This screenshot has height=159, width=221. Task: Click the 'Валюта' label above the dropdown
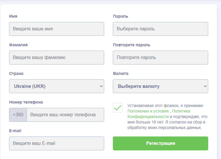(121, 73)
